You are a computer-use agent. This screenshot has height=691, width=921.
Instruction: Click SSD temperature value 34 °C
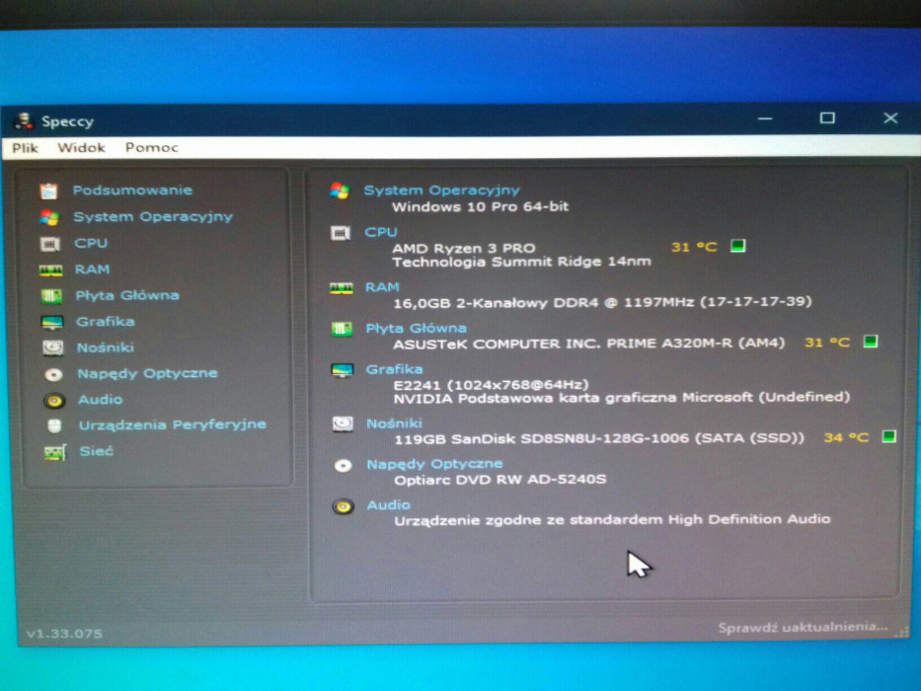pyautogui.click(x=846, y=437)
